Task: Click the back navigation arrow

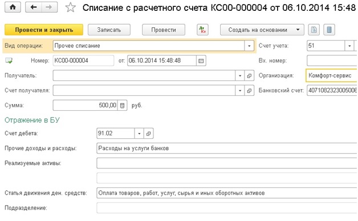Action: click(34, 7)
